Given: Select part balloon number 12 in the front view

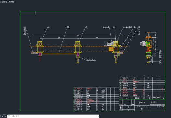Looking at the screenshot, I should [68, 27].
